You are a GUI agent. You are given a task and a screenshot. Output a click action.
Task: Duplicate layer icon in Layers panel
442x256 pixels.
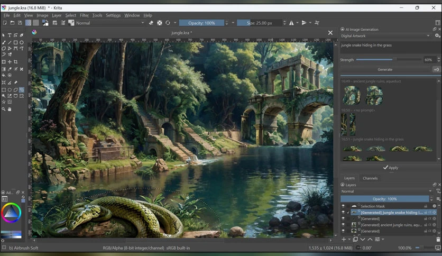(355, 240)
